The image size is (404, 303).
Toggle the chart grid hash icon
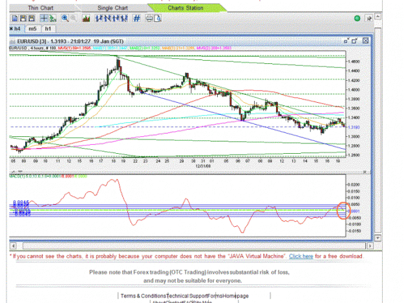tap(136, 18)
